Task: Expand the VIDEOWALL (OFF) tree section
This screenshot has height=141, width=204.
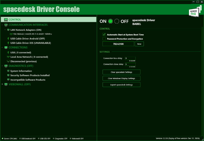Action: 2,84
